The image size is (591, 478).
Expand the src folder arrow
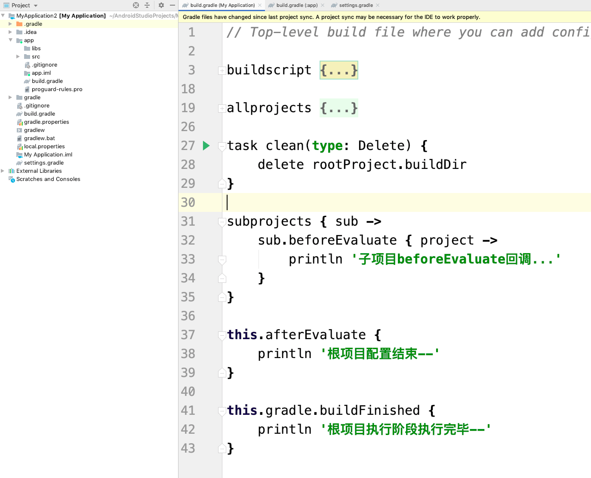(x=18, y=57)
